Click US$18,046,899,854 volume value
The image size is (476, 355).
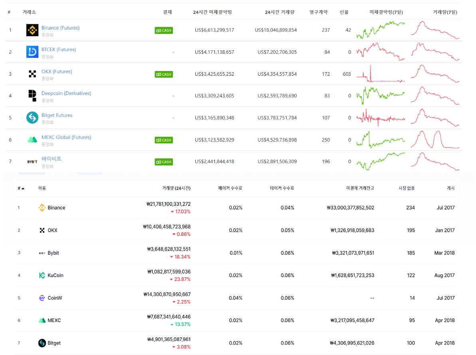point(276,30)
